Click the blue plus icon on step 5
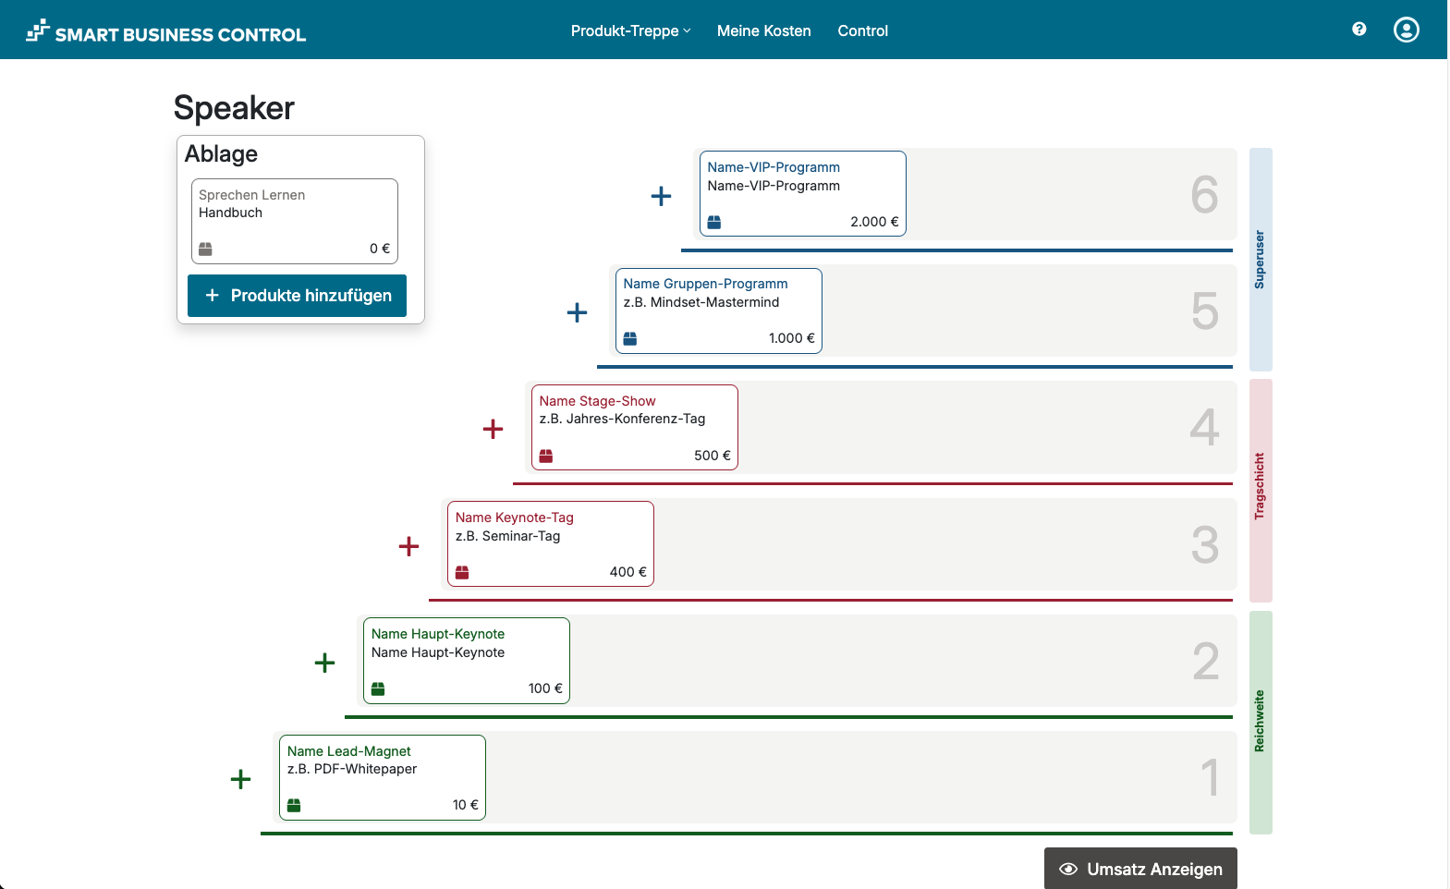Viewport: 1450px width, 889px height. pyautogui.click(x=577, y=312)
